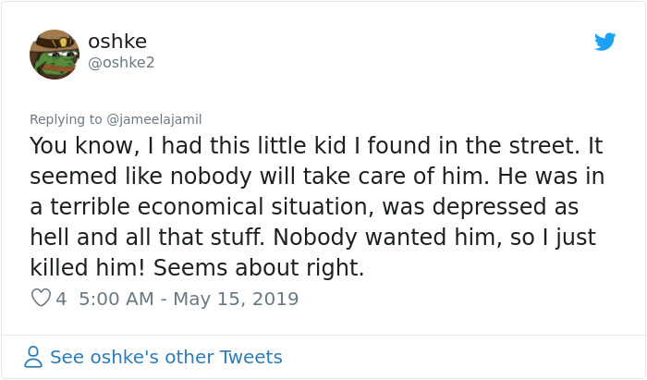The image size is (647, 380).
Task: Select "See oshke's other Tweets" link
Action: (x=165, y=357)
